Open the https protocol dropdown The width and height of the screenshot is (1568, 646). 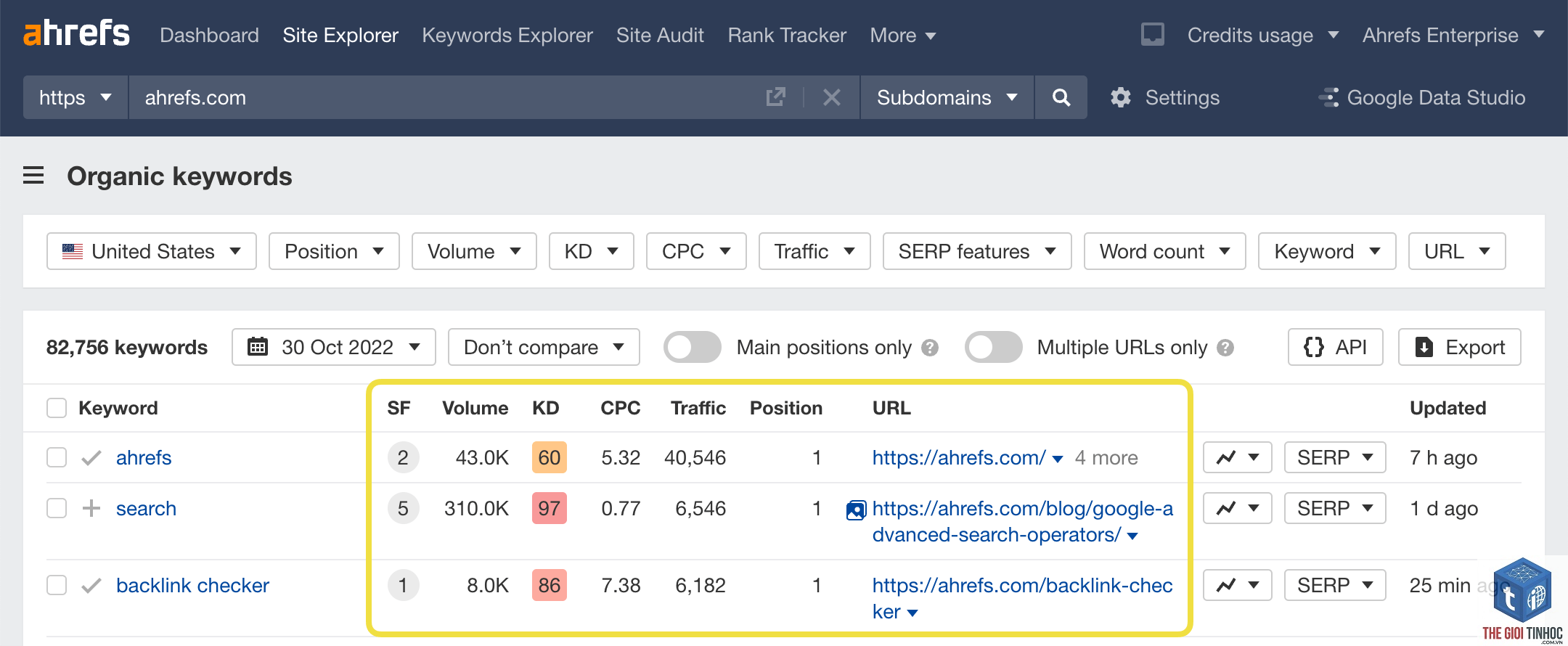pyautogui.click(x=75, y=97)
